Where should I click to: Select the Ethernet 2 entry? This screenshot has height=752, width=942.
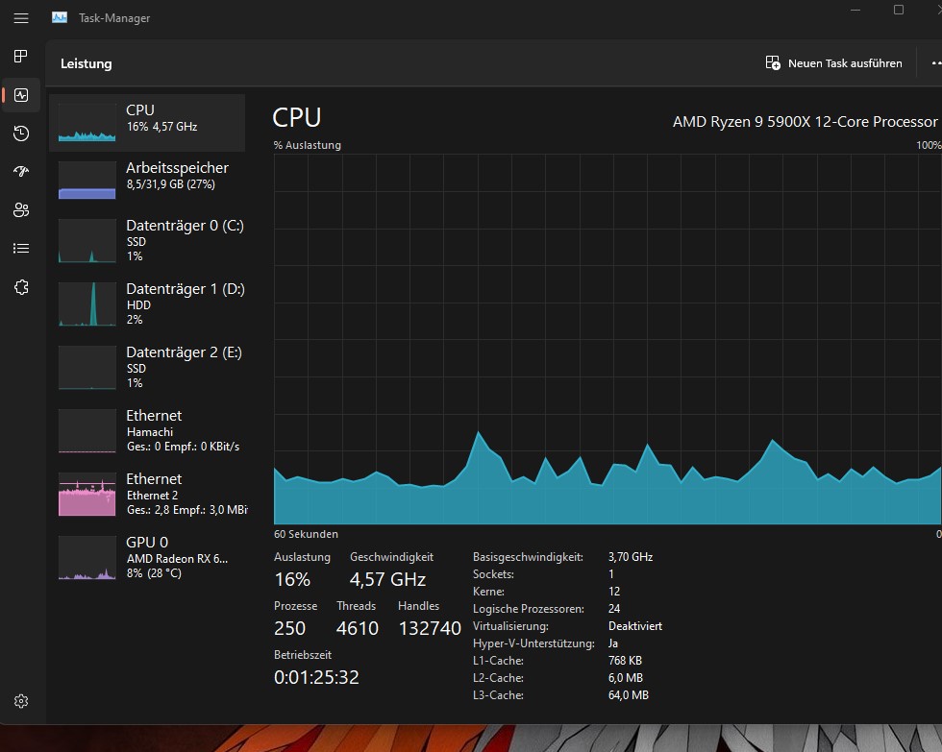coord(147,494)
